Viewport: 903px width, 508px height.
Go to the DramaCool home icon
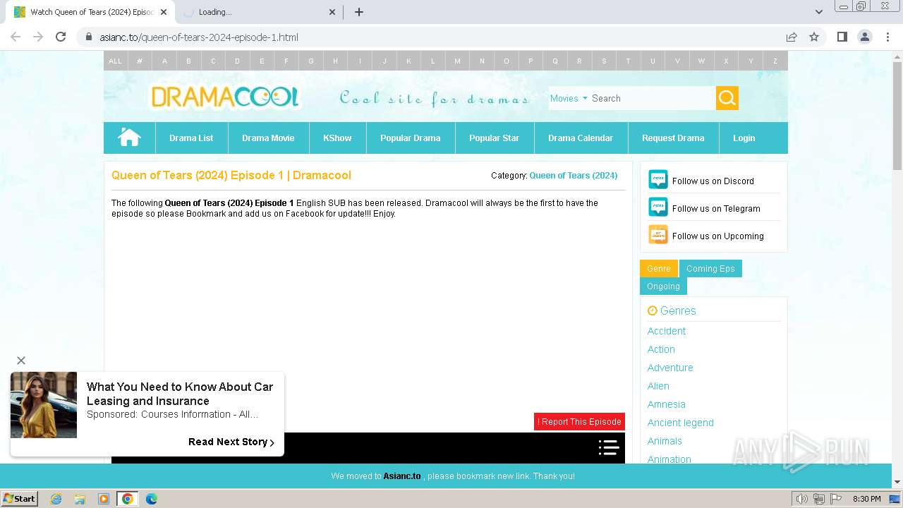coord(129,138)
